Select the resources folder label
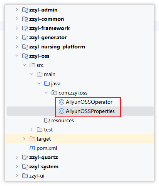This screenshot has height=186, width=159. (x=63, y=121)
